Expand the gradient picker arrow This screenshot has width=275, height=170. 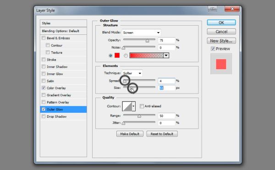point(166,55)
